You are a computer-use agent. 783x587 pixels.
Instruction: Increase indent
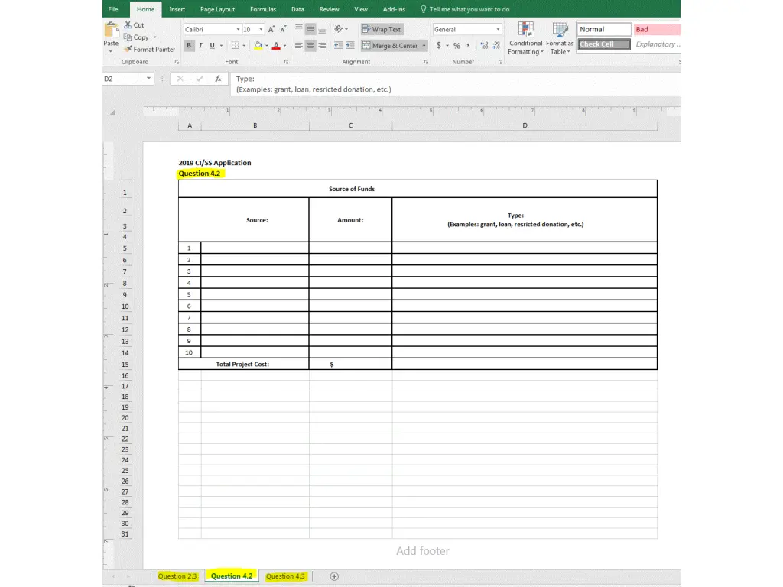coord(350,45)
